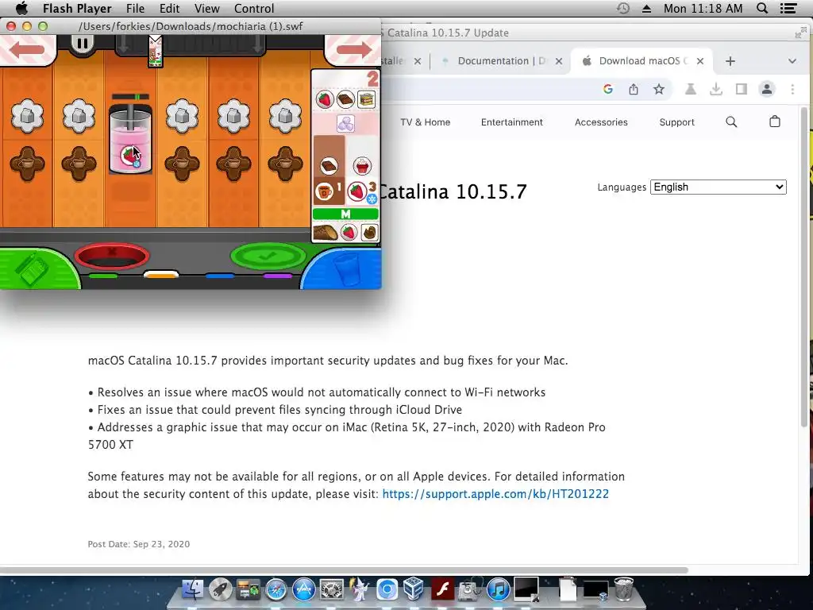
Task: Open the Control menu
Action: (254, 8)
